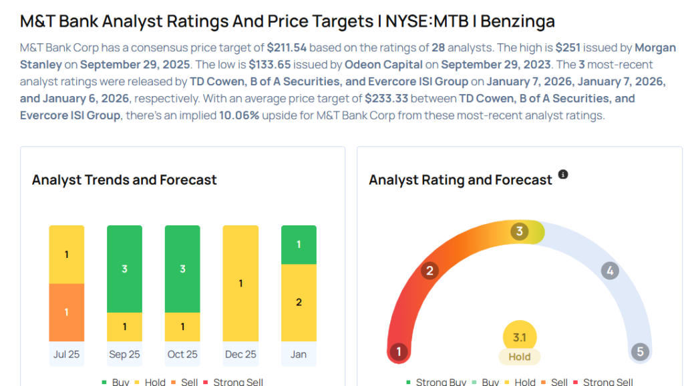Click gauge marker number 1
The width and height of the screenshot is (684, 386).
(x=399, y=351)
